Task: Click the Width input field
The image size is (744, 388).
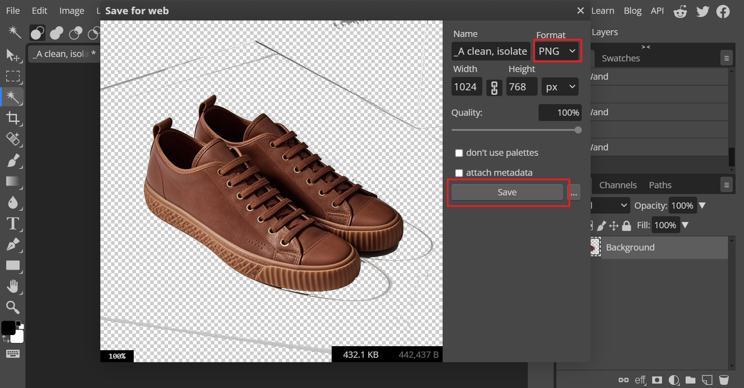Action: click(466, 87)
